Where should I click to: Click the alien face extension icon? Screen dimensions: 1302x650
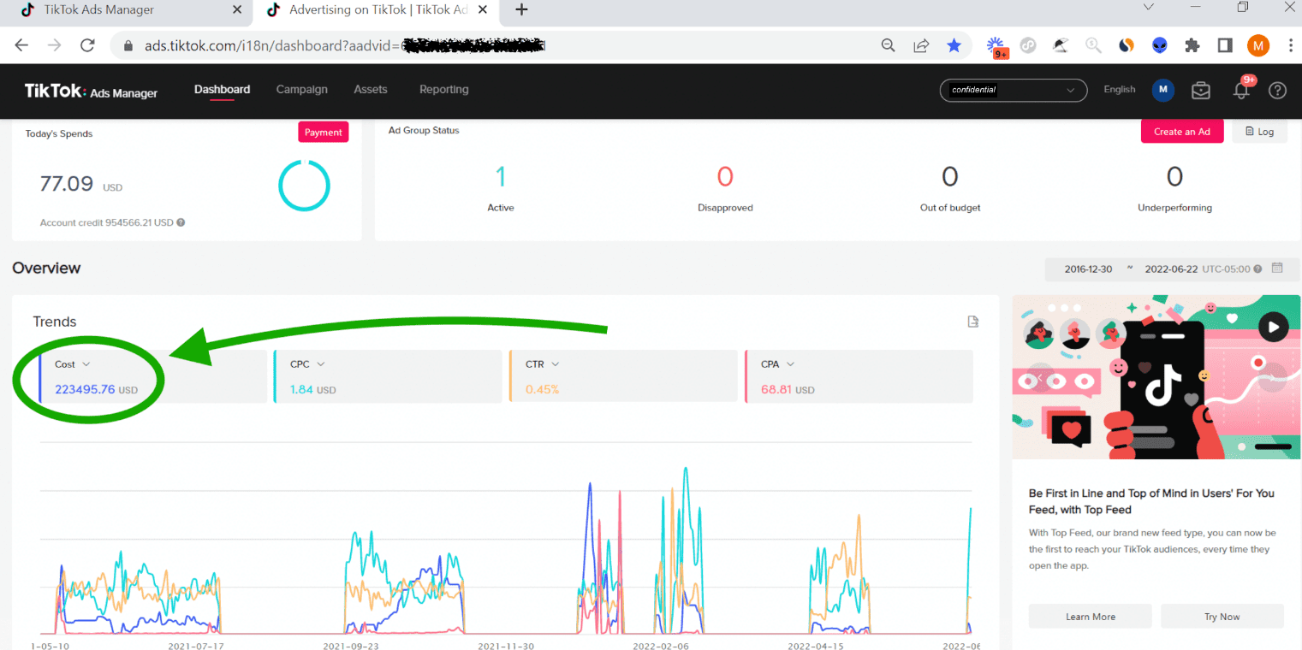click(1159, 45)
